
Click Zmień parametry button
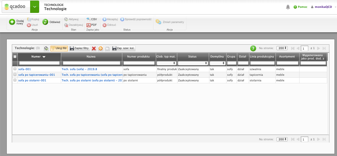(170, 22)
